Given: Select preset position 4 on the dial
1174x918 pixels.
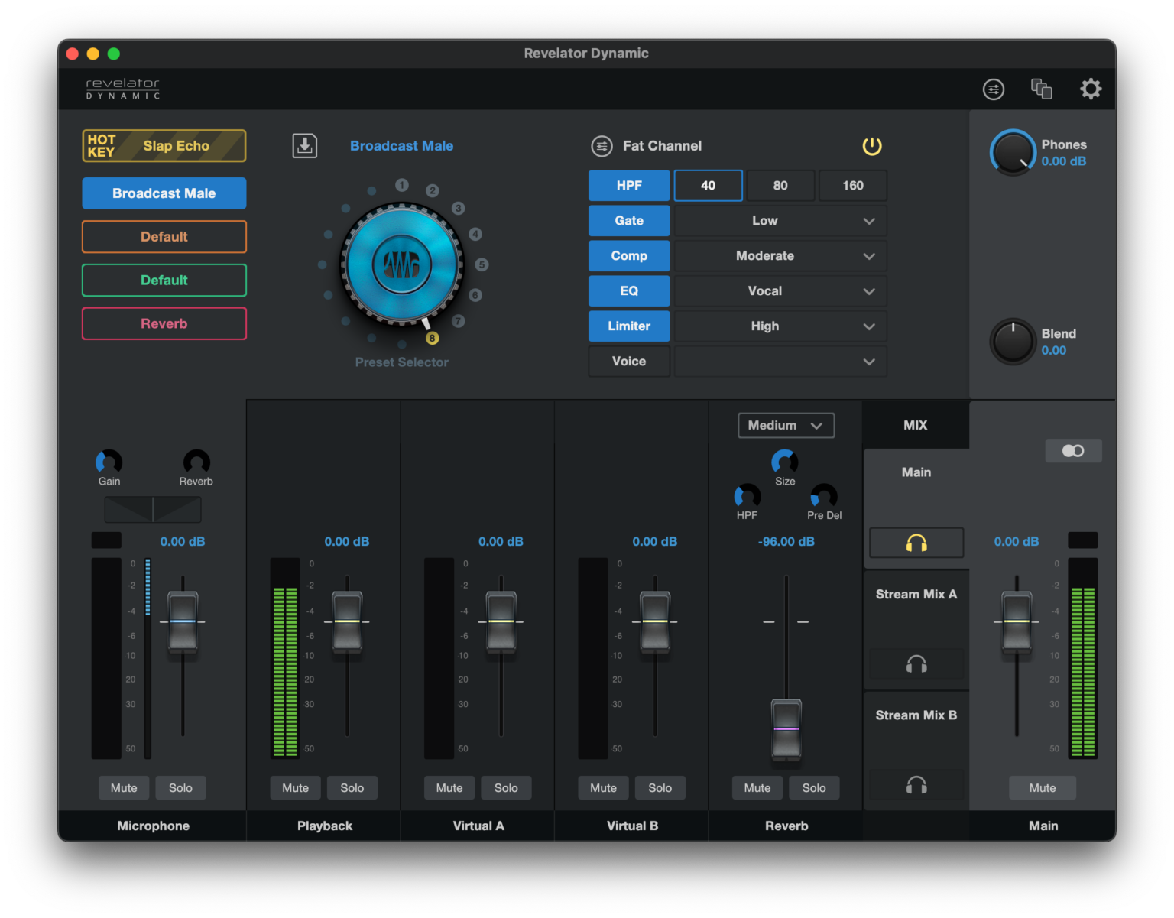Looking at the screenshot, I should pos(475,234).
